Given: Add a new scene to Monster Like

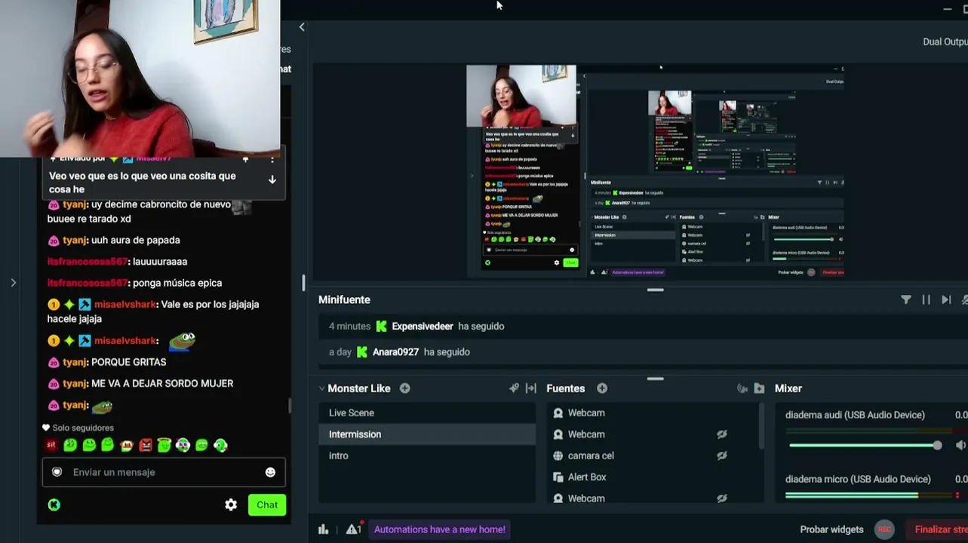Looking at the screenshot, I should pos(405,388).
